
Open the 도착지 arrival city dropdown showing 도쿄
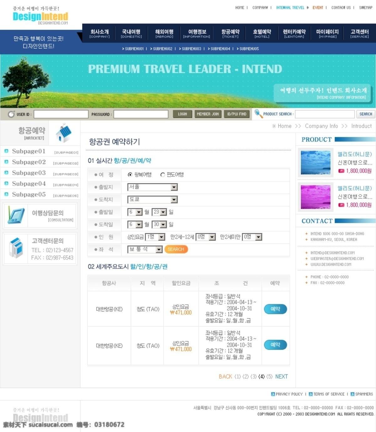click(153, 200)
